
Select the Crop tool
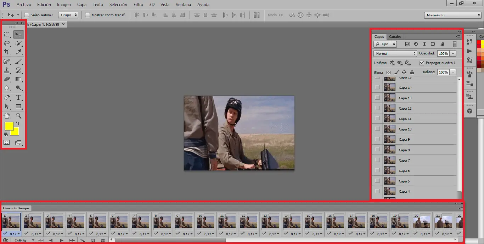[x=7, y=52]
